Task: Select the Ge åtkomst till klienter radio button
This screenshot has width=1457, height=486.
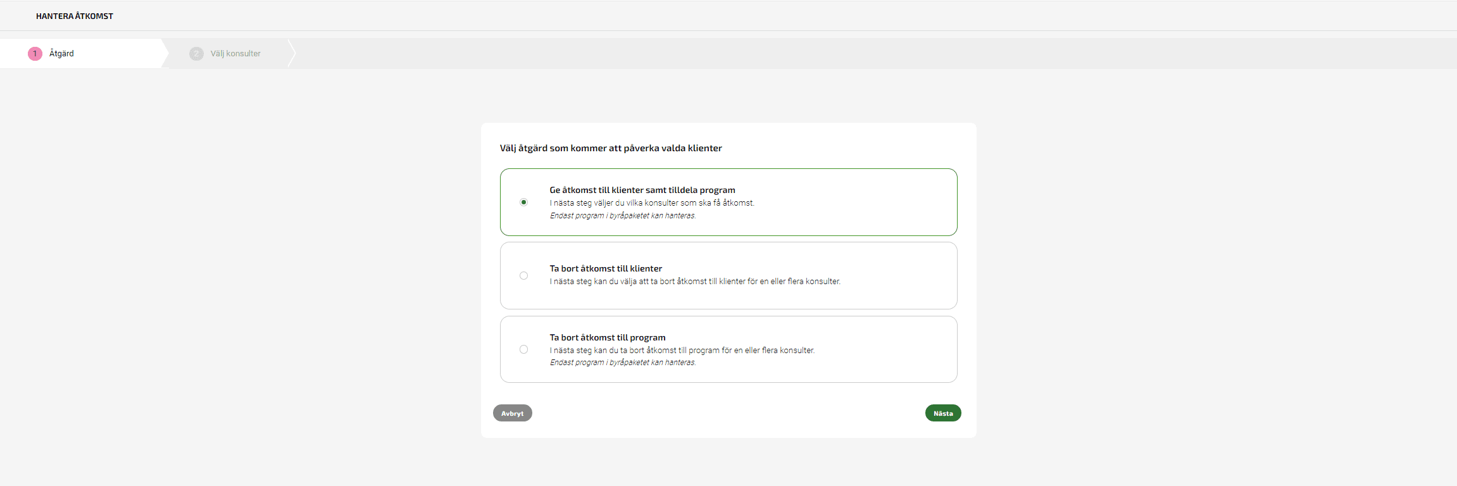Action: click(523, 202)
